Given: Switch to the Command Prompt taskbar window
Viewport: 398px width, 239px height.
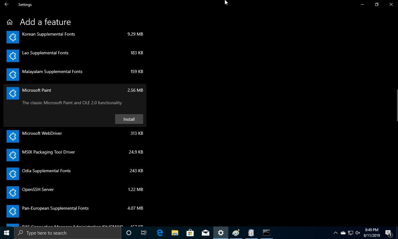Looking at the screenshot, I should 266,233.
